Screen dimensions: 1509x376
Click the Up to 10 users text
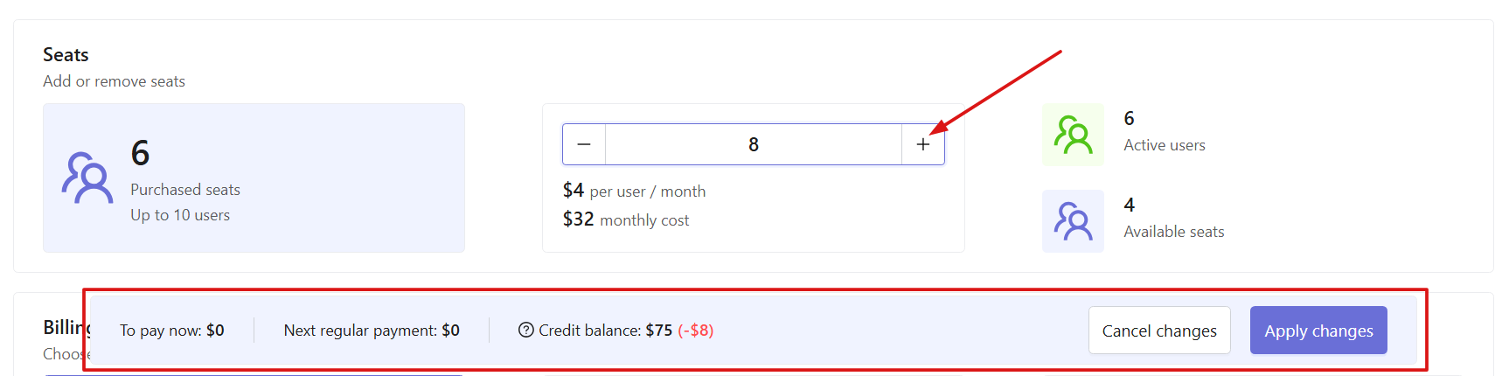point(180,215)
